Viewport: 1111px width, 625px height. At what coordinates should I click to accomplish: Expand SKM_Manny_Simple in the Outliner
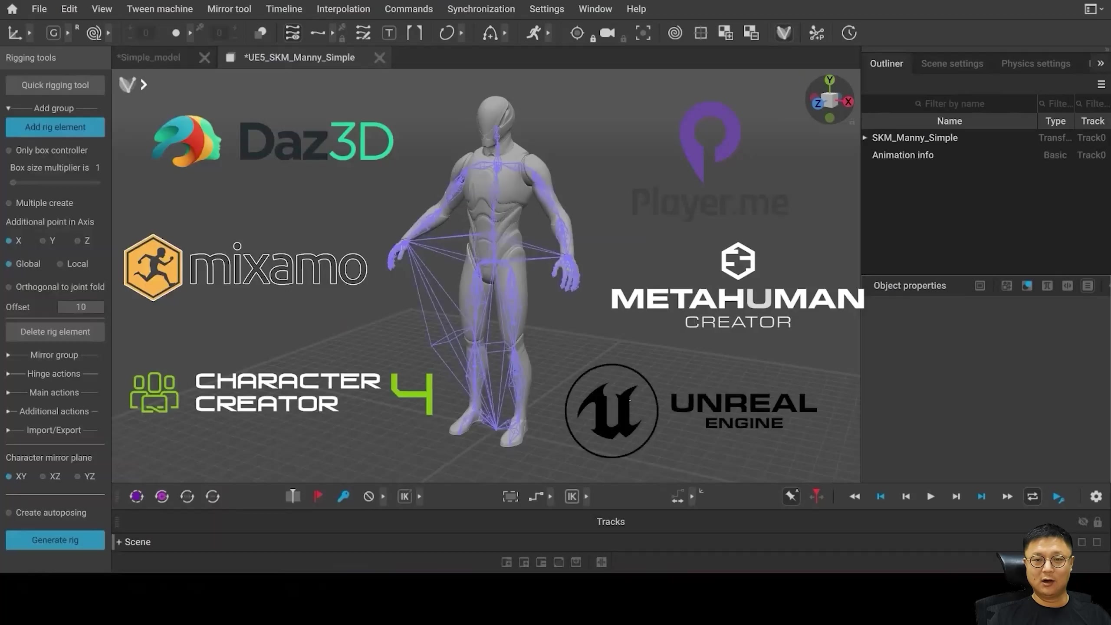[864, 138]
